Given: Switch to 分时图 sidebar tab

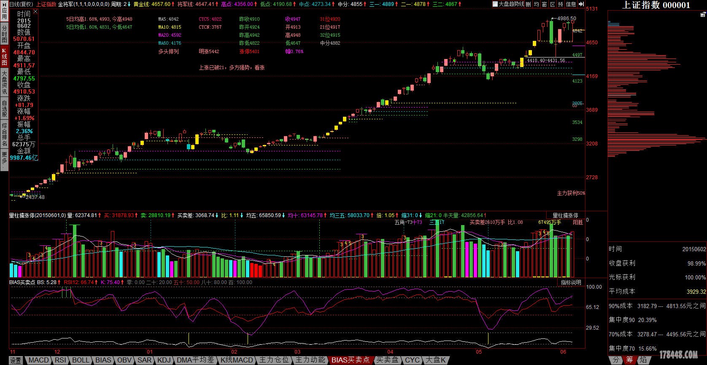Looking at the screenshot, I should tap(4, 34).
